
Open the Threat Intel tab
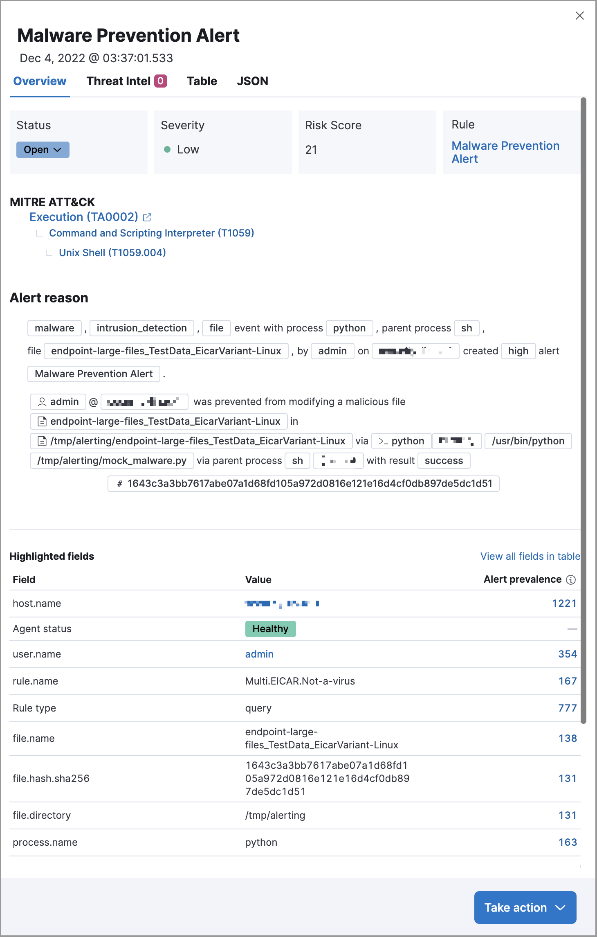(x=119, y=81)
